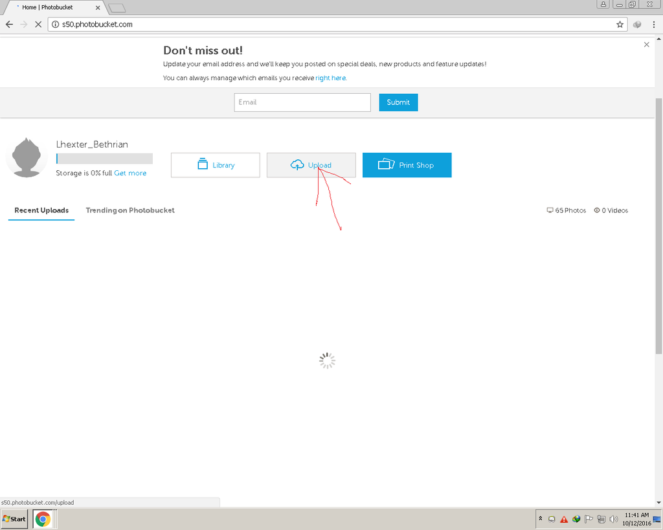This screenshot has width=663, height=530.
Task: Click the Get more storage link
Action: pyautogui.click(x=130, y=173)
